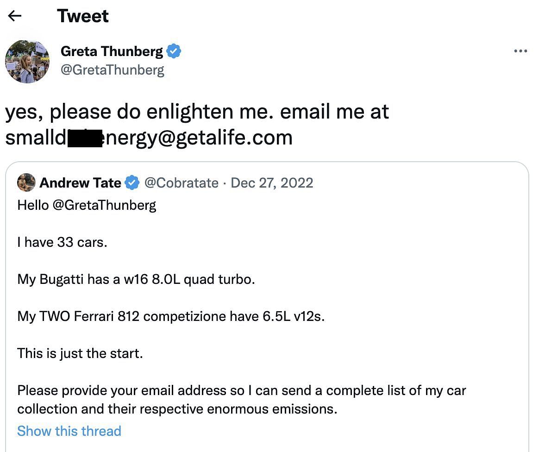Open Greta Thunberg's profile picture

pyautogui.click(x=27, y=62)
